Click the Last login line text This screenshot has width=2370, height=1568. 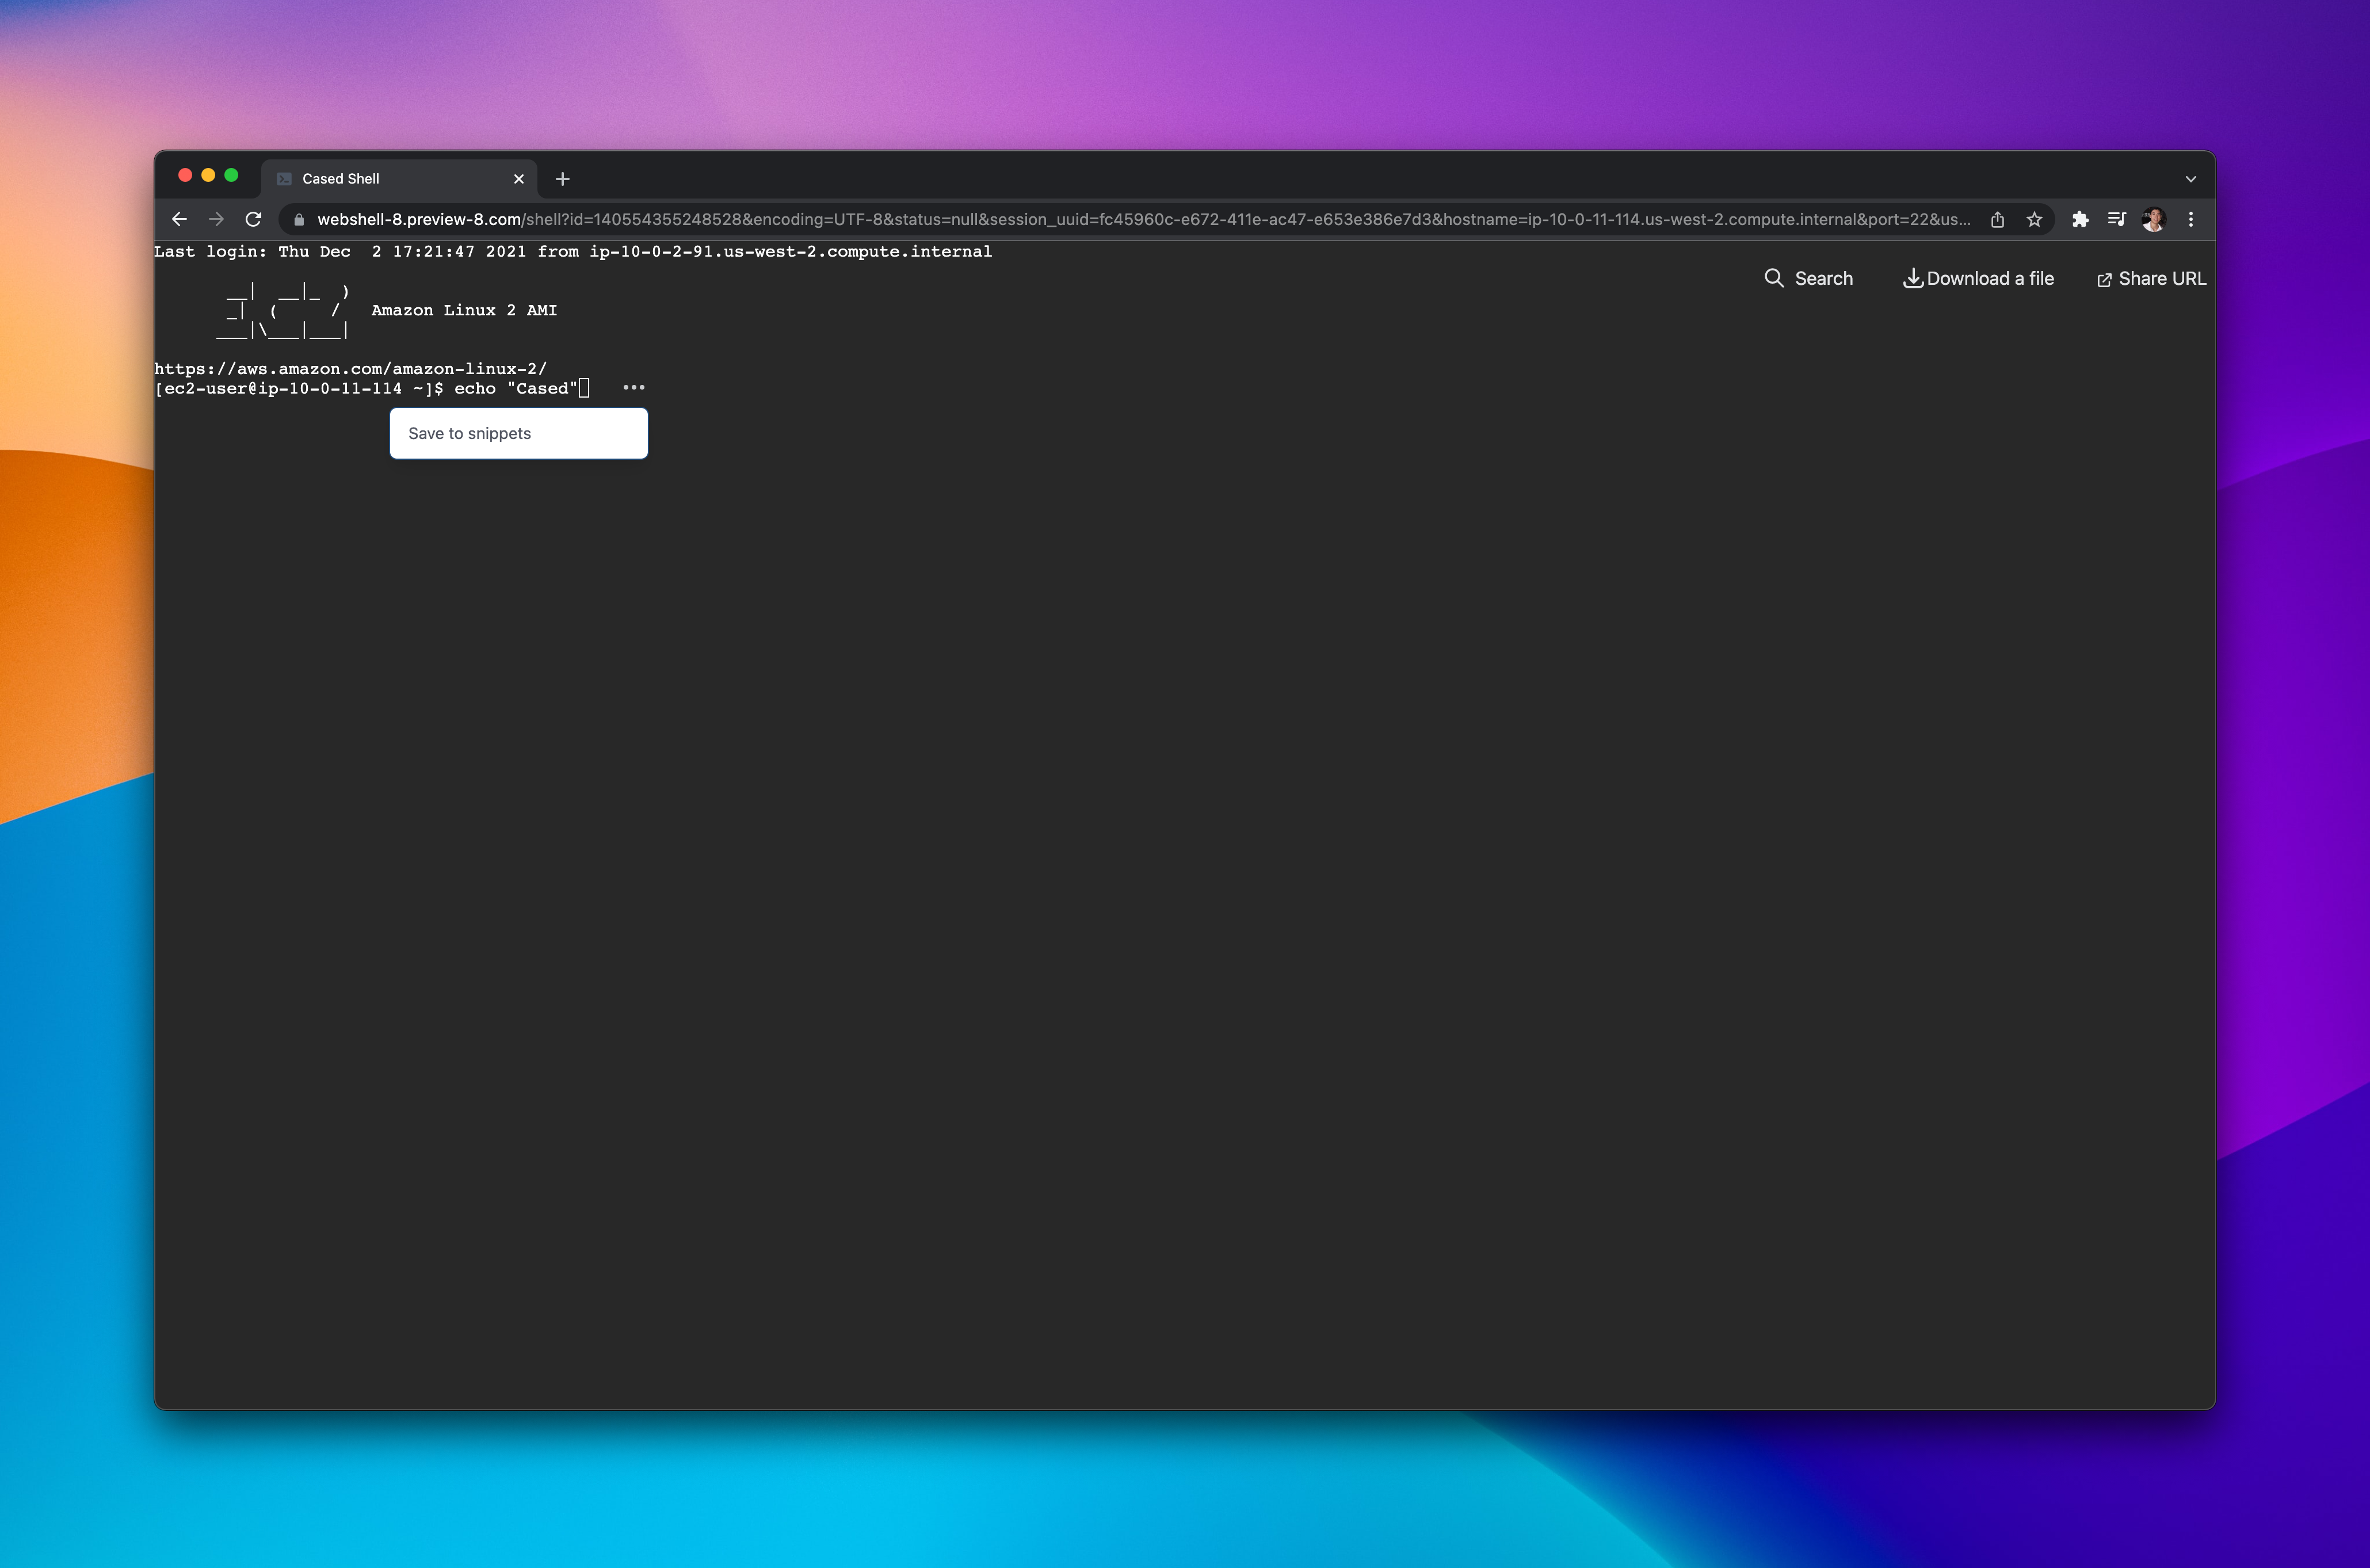tap(573, 251)
